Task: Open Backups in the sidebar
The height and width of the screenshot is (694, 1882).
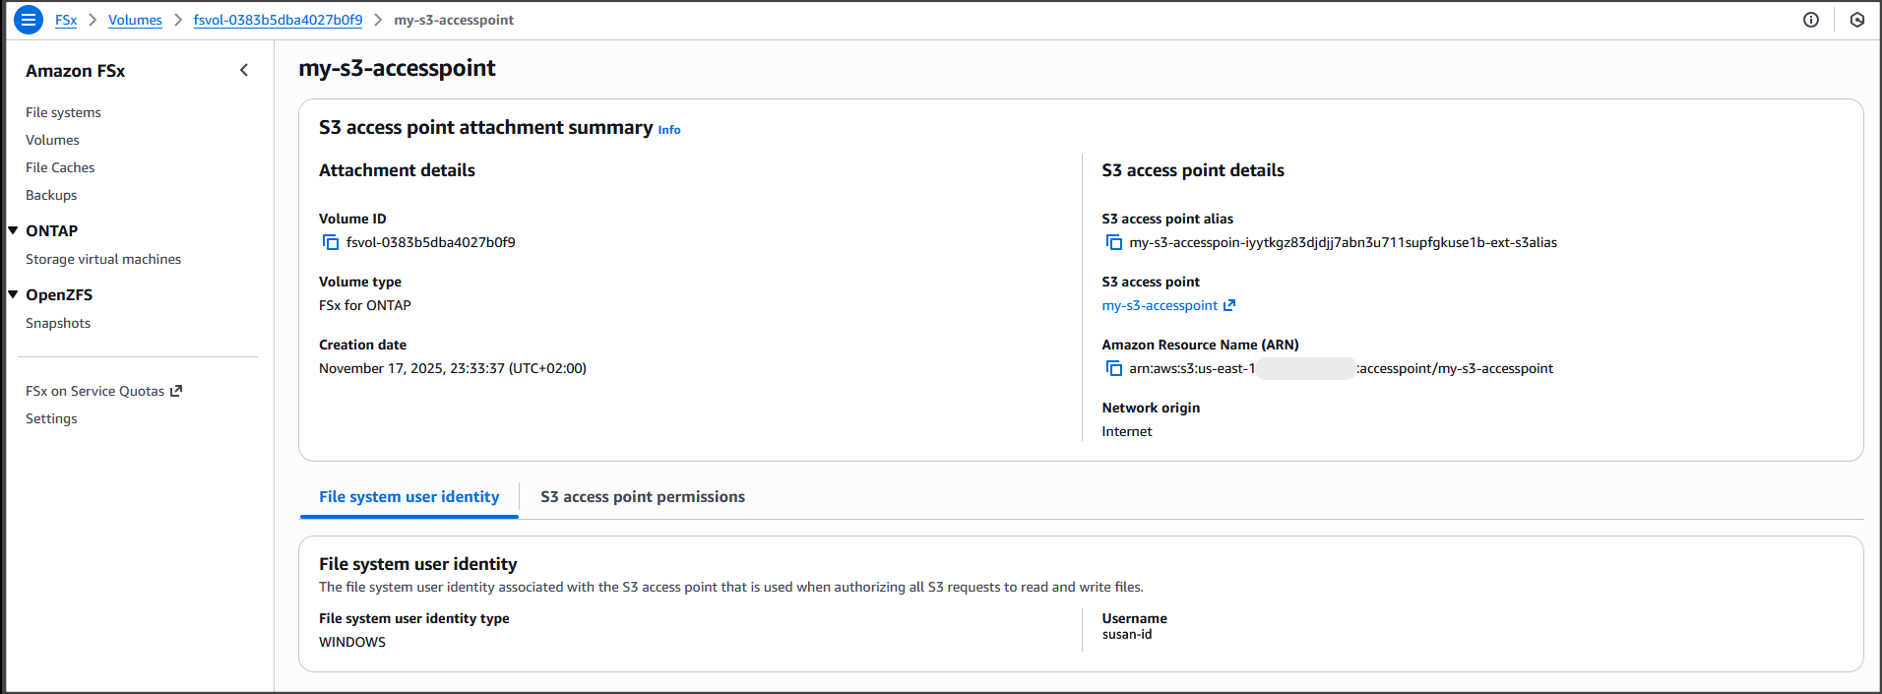Action: [51, 195]
